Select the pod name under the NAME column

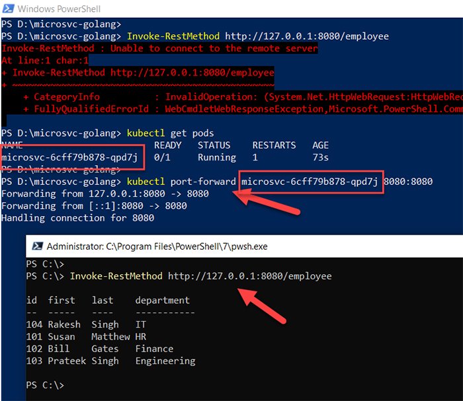click(70, 157)
